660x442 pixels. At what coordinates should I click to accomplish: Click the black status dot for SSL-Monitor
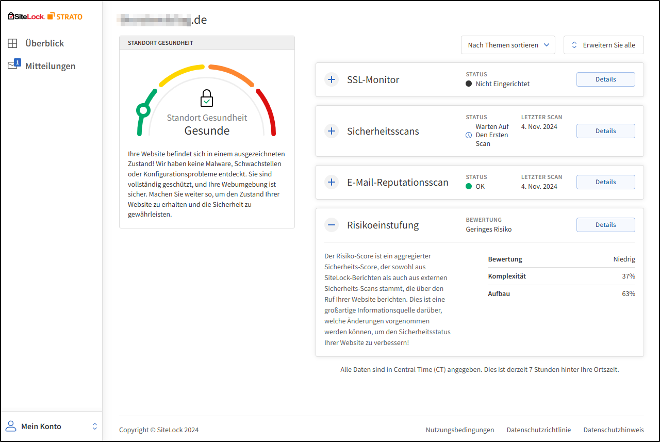(468, 84)
